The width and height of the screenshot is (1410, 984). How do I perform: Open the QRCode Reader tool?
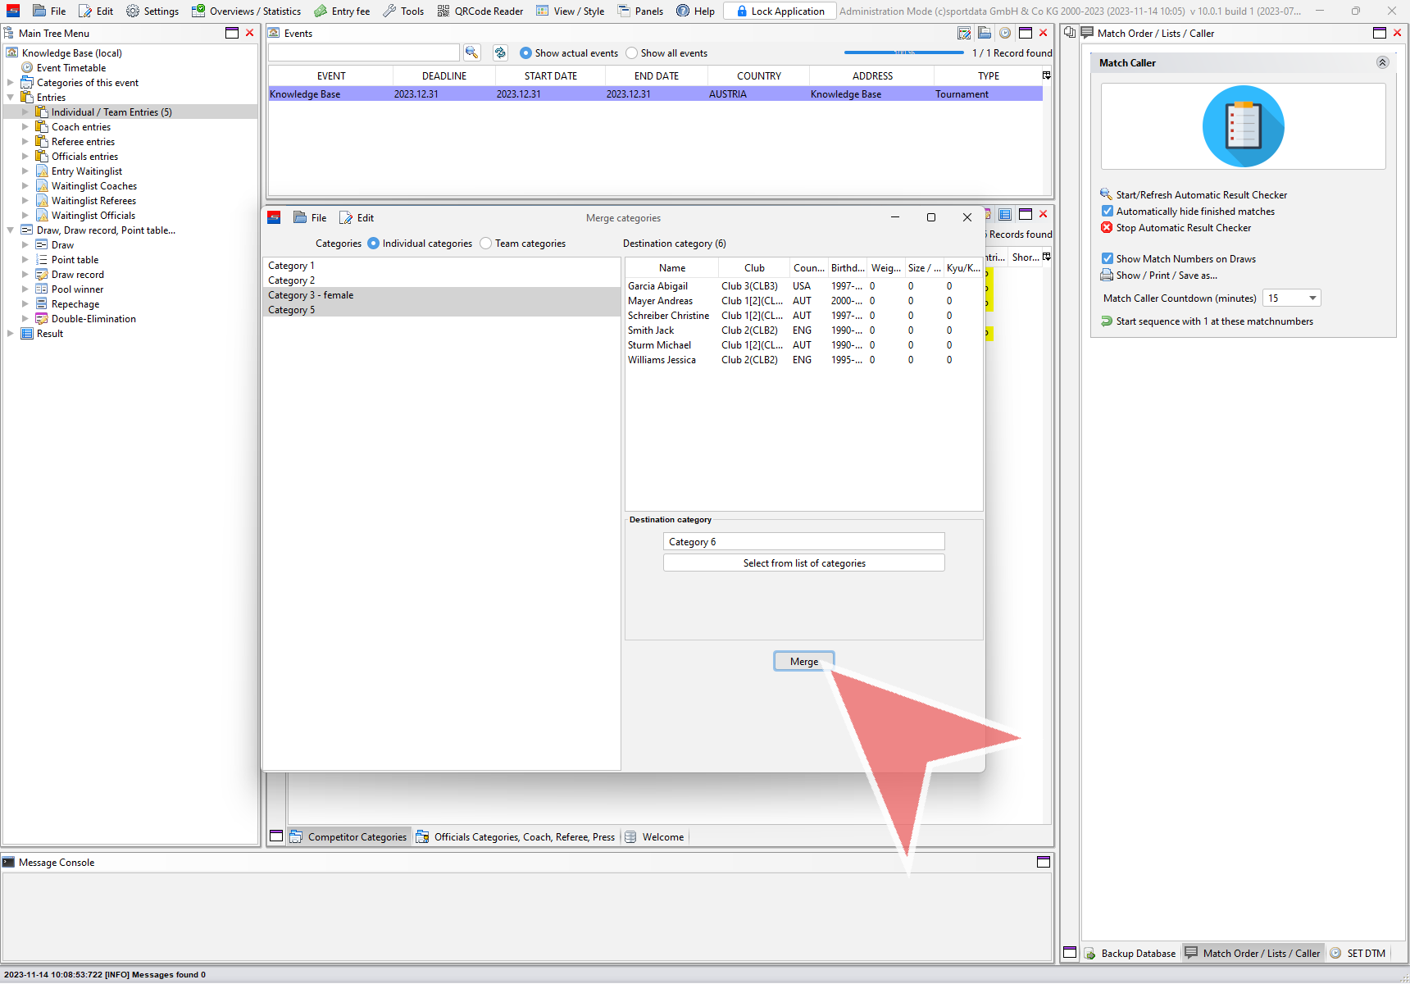click(x=480, y=11)
